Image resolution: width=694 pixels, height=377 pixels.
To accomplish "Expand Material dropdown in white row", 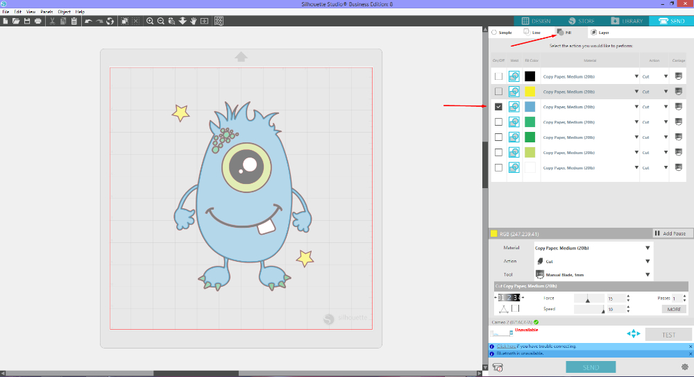I will pos(636,168).
